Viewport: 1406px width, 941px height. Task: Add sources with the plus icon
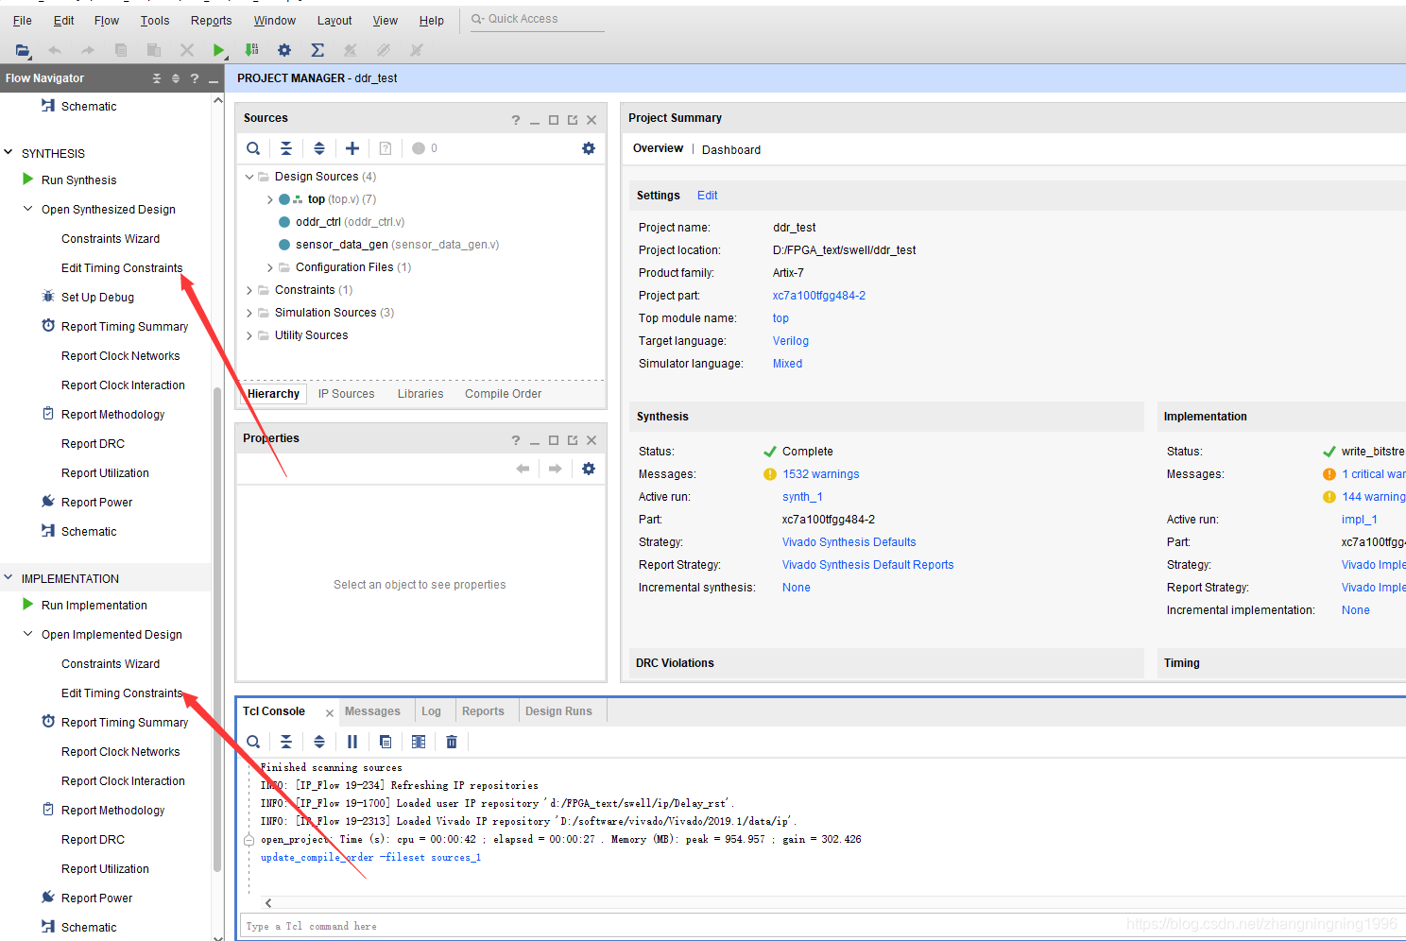click(x=352, y=148)
